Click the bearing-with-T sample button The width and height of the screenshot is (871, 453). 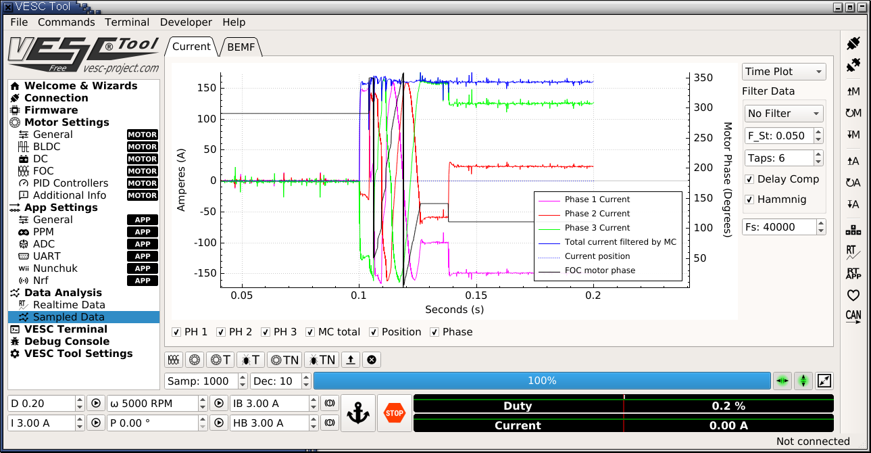(x=220, y=360)
